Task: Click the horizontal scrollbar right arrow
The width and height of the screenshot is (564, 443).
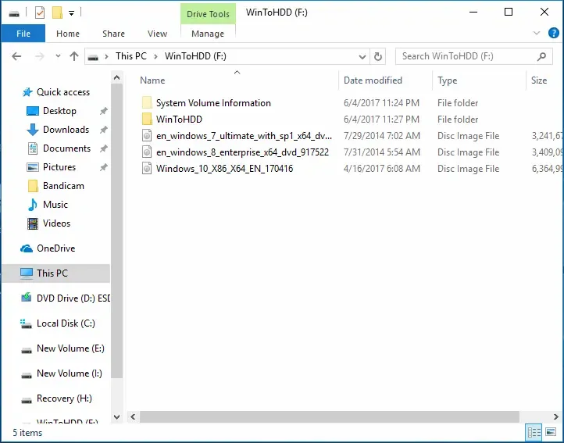Action: [x=556, y=416]
